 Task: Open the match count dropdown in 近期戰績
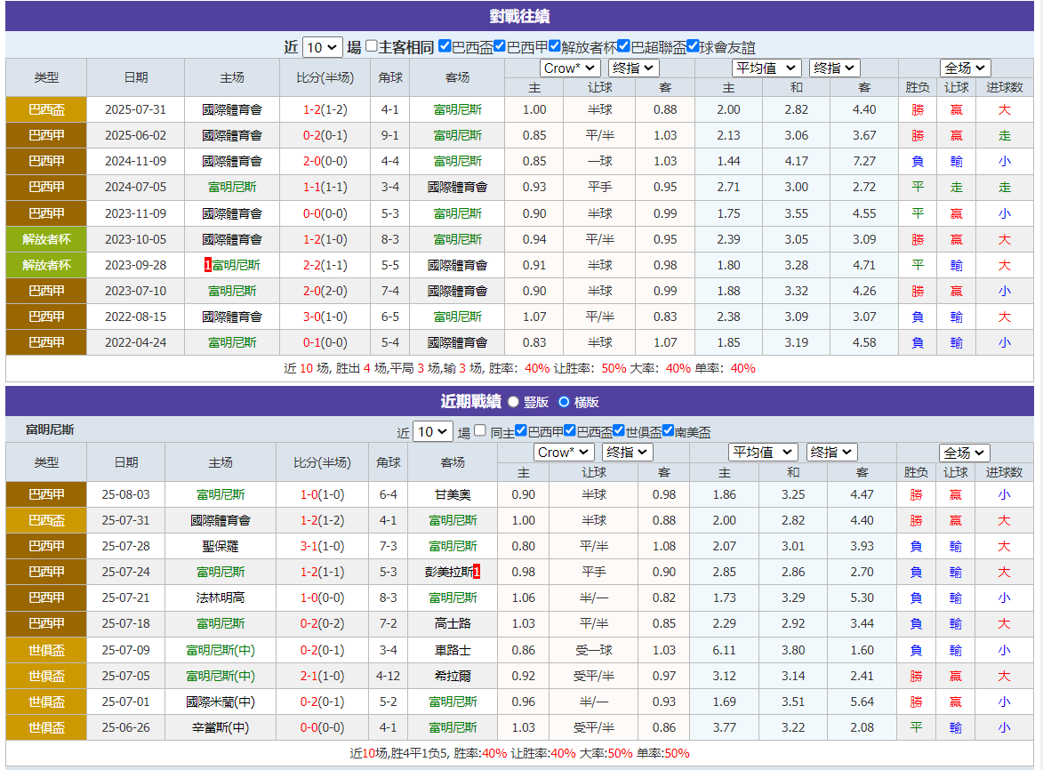(433, 431)
